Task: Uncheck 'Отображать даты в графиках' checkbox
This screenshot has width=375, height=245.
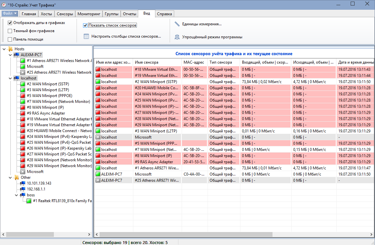Action: (x=10, y=23)
